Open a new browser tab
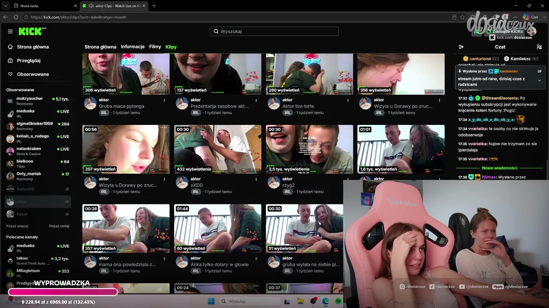This screenshot has width=549, height=308. [154, 6]
